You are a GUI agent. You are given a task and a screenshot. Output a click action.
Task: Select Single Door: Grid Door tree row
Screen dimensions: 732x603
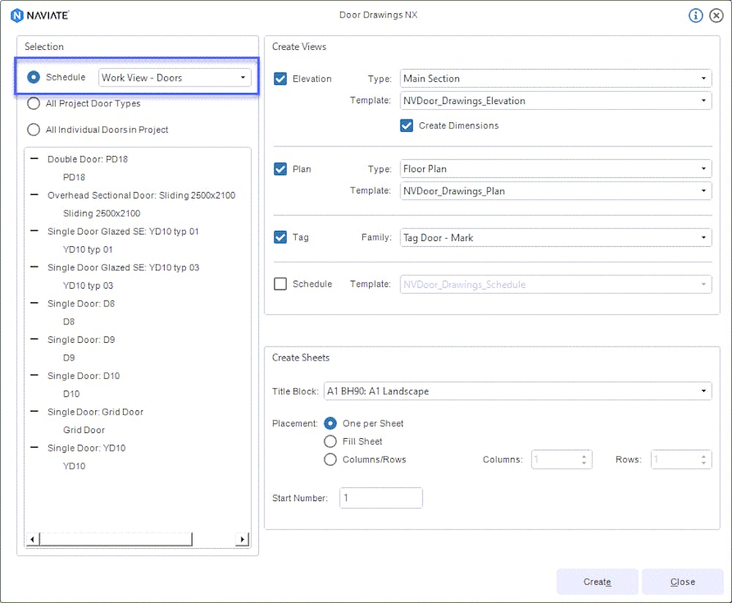(95, 412)
